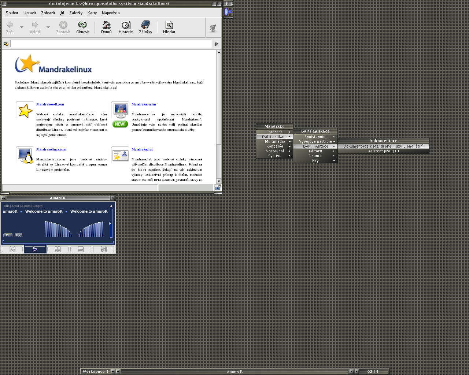The width and height of the screenshot is (469, 375).
Task: Stop playback in amaroK
Action: 81,249
